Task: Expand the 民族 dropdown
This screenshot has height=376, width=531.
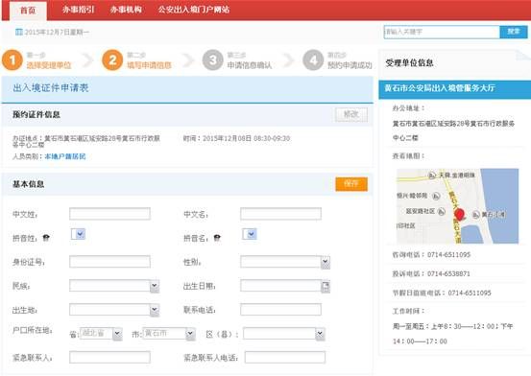Action: pyautogui.click(x=155, y=286)
